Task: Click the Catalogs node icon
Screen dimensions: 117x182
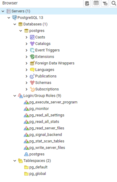Action: click(x=32, y=44)
